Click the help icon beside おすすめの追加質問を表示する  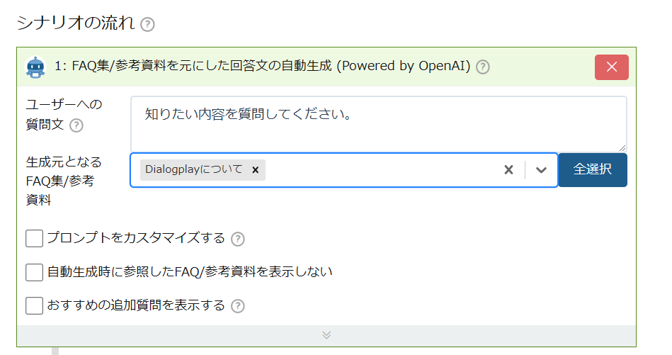pyautogui.click(x=238, y=306)
